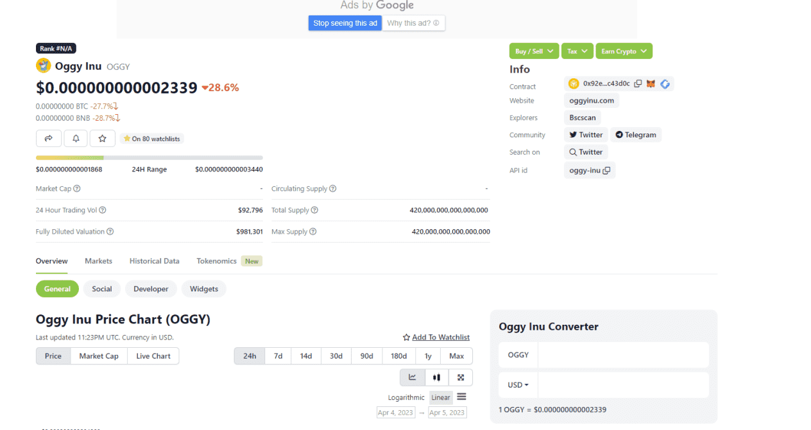Click the Oggy Inu coin logo
Screen dimensions: 811x430
[x=43, y=65]
